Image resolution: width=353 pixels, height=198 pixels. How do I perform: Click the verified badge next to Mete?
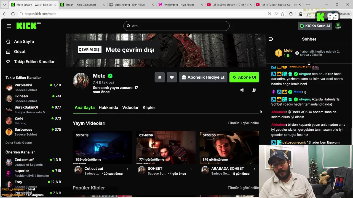pyautogui.click(x=110, y=76)
